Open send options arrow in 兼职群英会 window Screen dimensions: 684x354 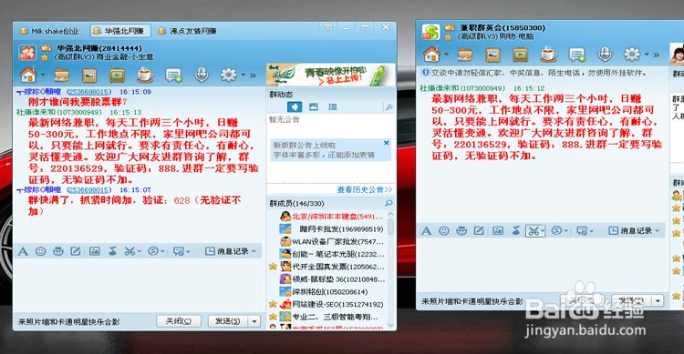(658, 300)
